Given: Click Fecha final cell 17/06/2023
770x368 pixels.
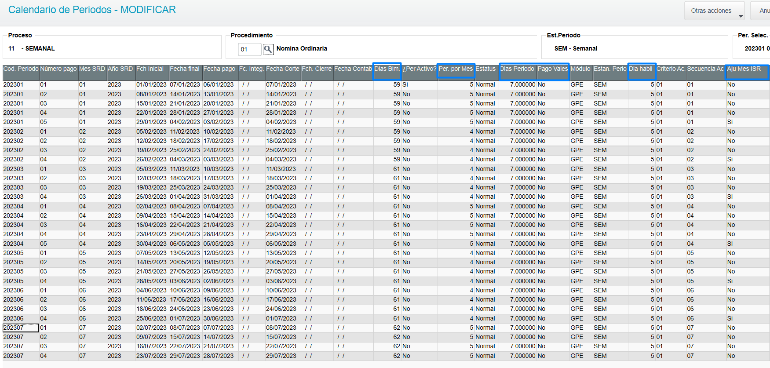Looking at the screenshot, I should pyautogui.click(x=185, y=299).
